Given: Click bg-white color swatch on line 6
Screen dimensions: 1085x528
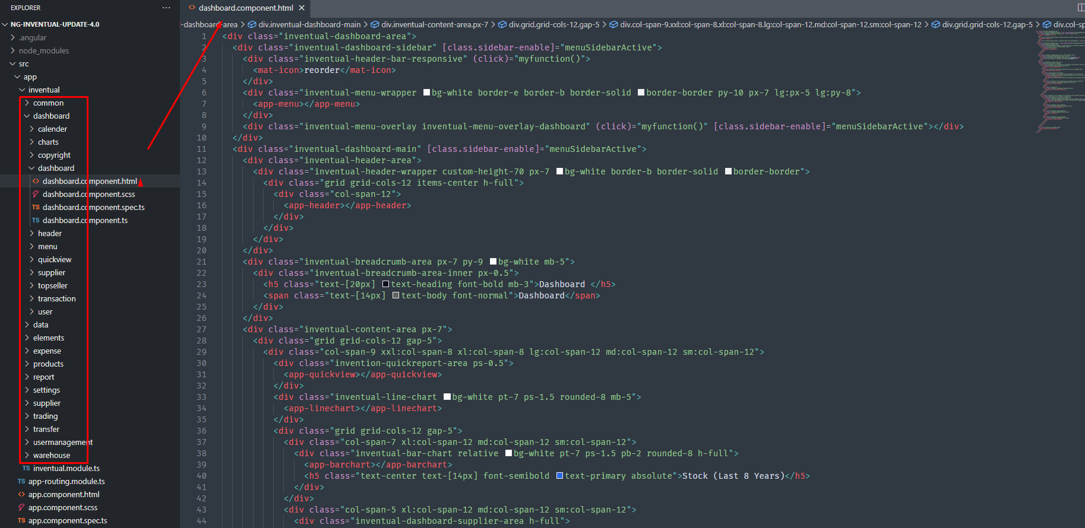Looking at the screenshot, I should coord(426,93).
